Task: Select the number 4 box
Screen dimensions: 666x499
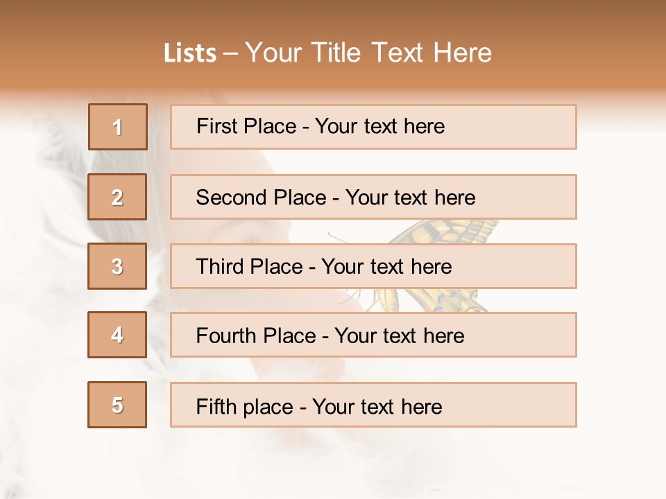Action: [117, 335]
